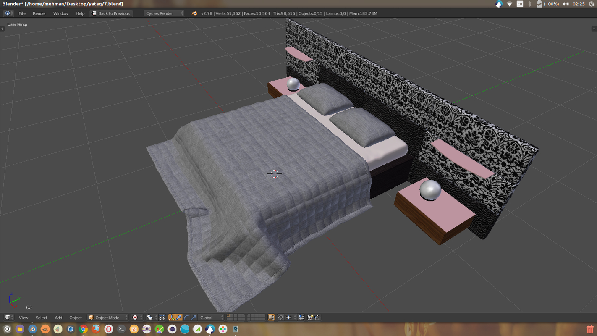Click the Help menu entry
The height and width of the screenshot is (336, 597).
click(80, 13)
